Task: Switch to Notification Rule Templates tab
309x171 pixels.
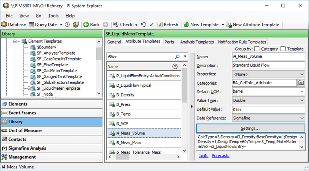Action: click(242, 42)
